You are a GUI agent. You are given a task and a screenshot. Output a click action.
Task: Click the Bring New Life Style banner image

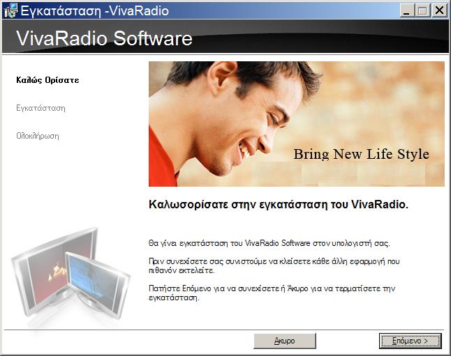coord(297,124)
